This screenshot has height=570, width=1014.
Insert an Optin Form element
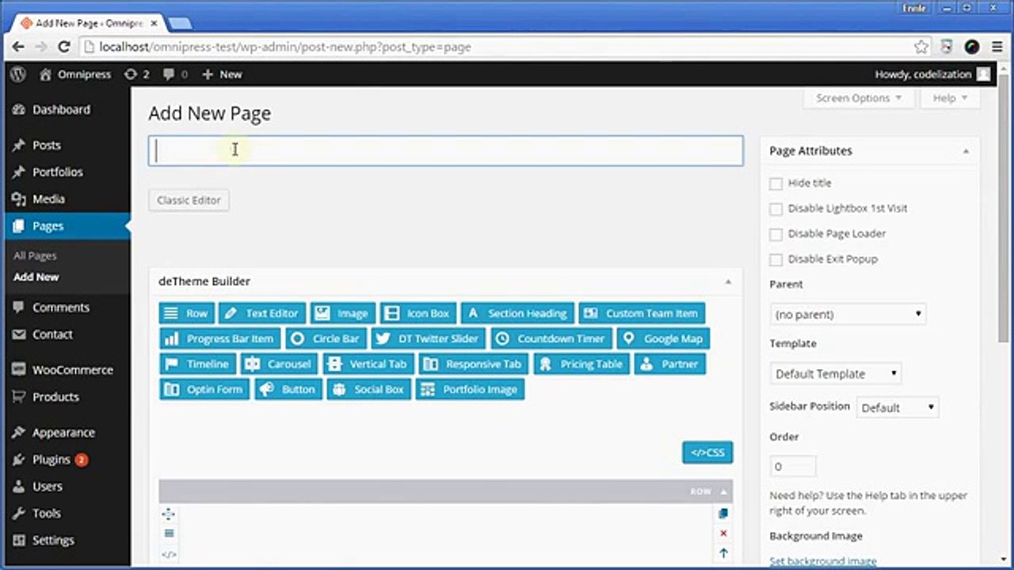point(204,389)
